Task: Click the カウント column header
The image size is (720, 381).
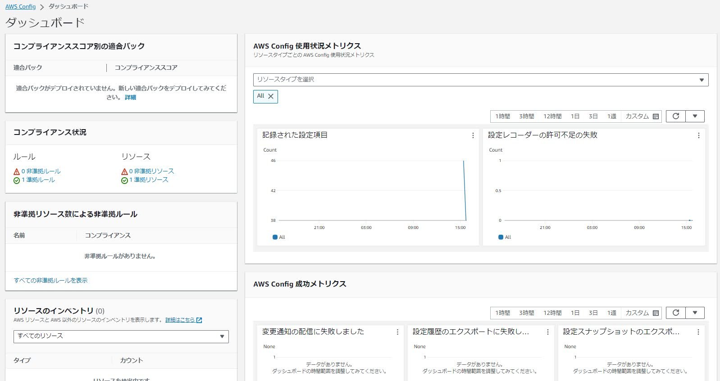Action: (132, 360)
